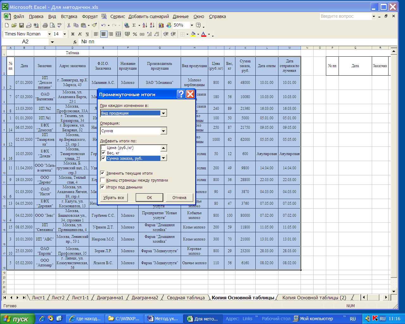The width and height of the screenshot is (405, 324).
Task: Apply Percent style (%) format
Action: (135, 34)
